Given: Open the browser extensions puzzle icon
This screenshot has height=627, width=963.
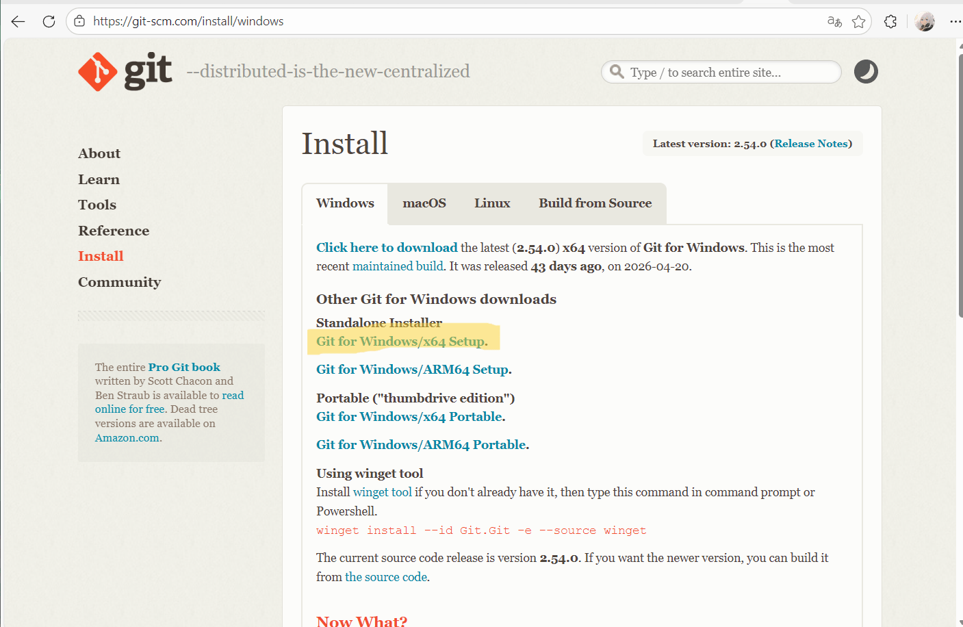Looking at the screenshot, I should [x=890, y=21].
